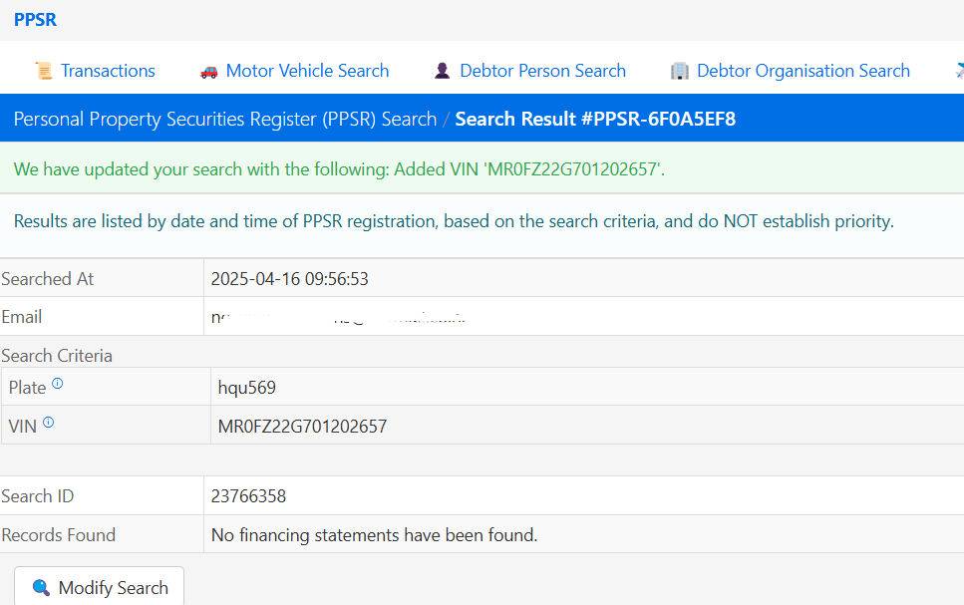The image size is (964, 605).
Task: Click the magnifier icon in Modify Search
Action: pyautogui.click(x=41, y=588)
